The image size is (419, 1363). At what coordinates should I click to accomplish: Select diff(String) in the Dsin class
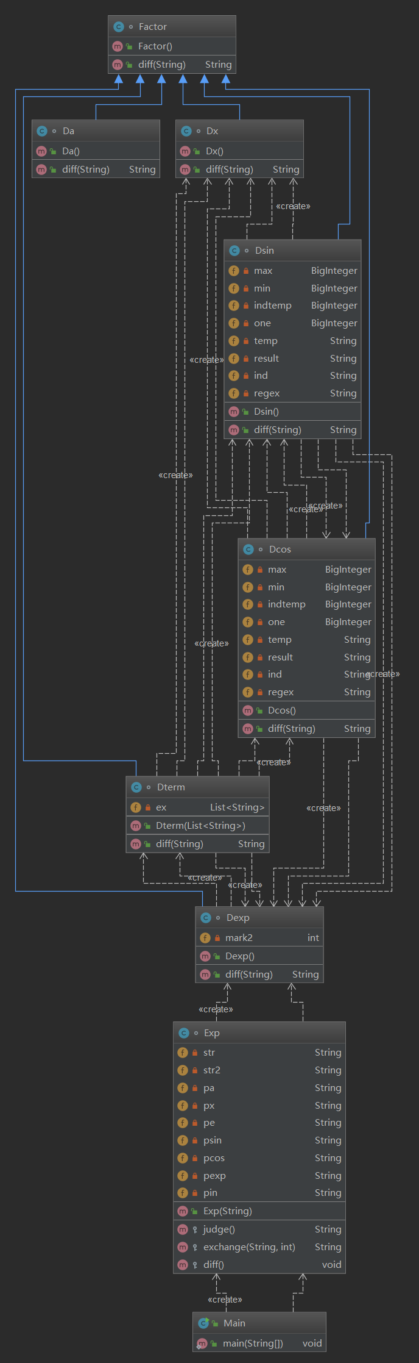[x=278, y=430]
